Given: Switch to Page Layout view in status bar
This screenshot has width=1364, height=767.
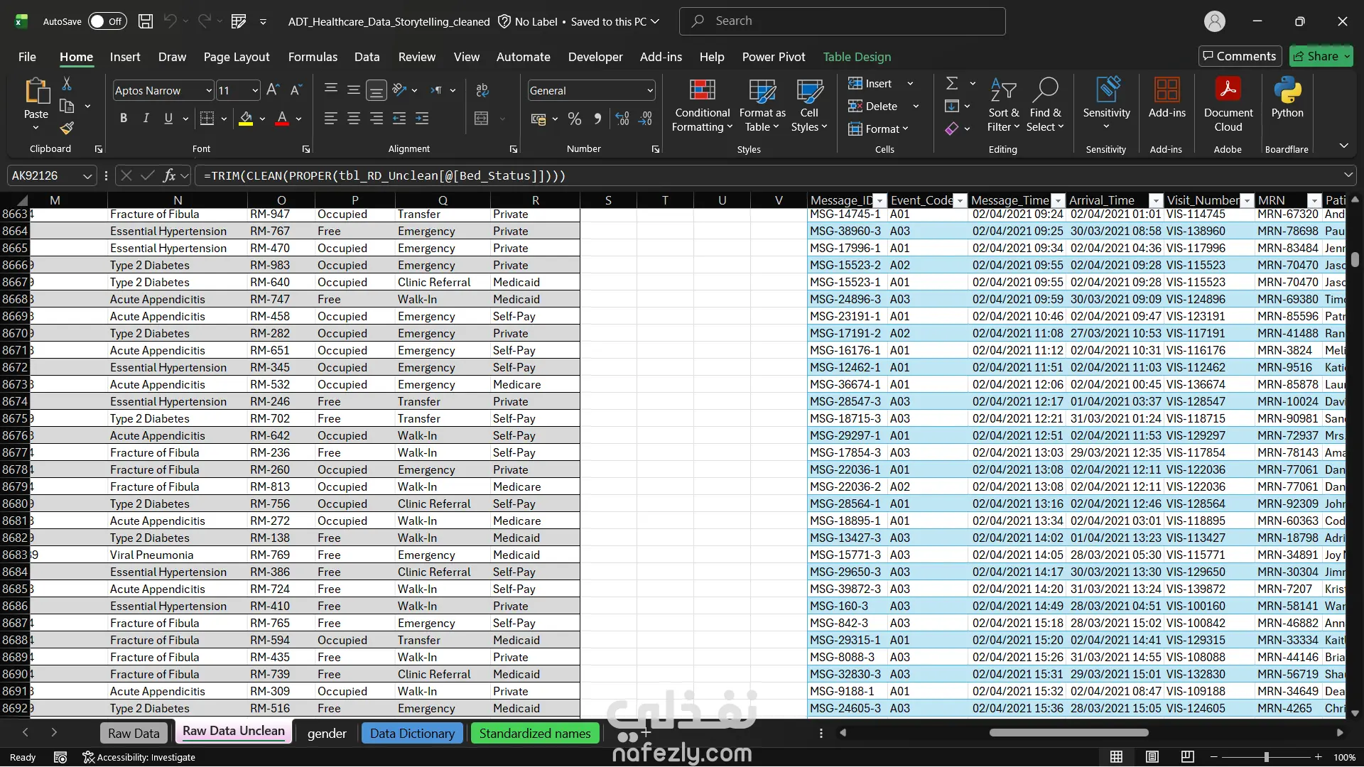Looking at the screenshot, I should tap(1152, 757).
